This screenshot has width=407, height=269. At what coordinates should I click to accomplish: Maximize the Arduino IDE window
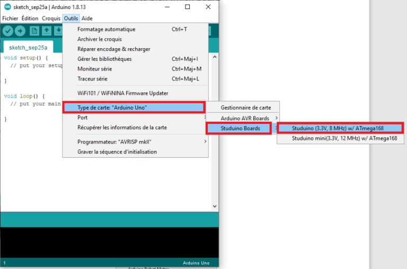pyautogui.click(x=187, y=7)
